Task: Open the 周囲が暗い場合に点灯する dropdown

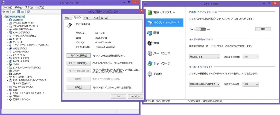Action: [205, 84]
